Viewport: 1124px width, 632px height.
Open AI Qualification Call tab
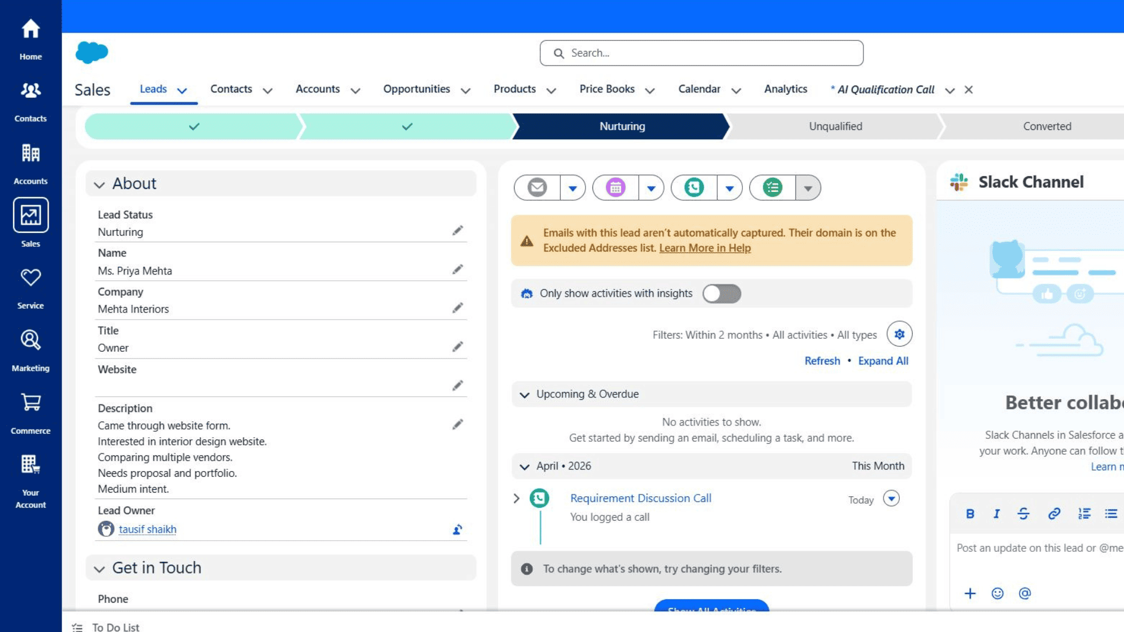coord(883,90)
